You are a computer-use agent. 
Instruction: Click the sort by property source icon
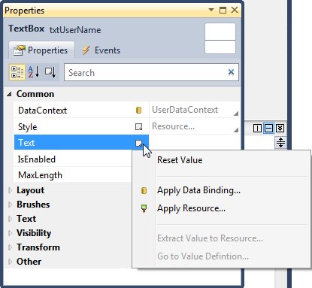(50, 72)
